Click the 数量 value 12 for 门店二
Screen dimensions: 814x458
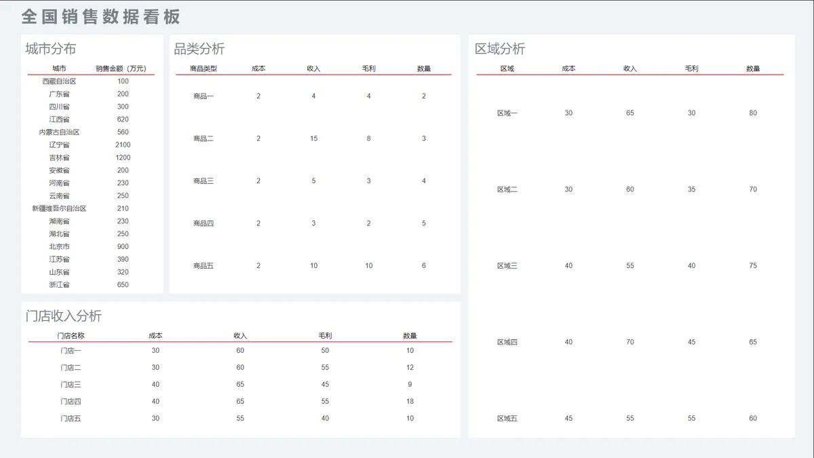point(410,368)
